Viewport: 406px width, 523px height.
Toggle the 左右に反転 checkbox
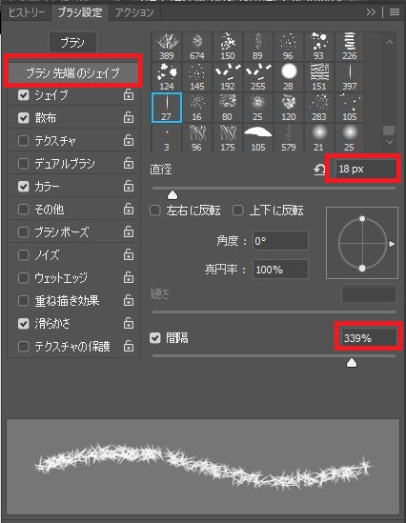[x=154, y=211]
